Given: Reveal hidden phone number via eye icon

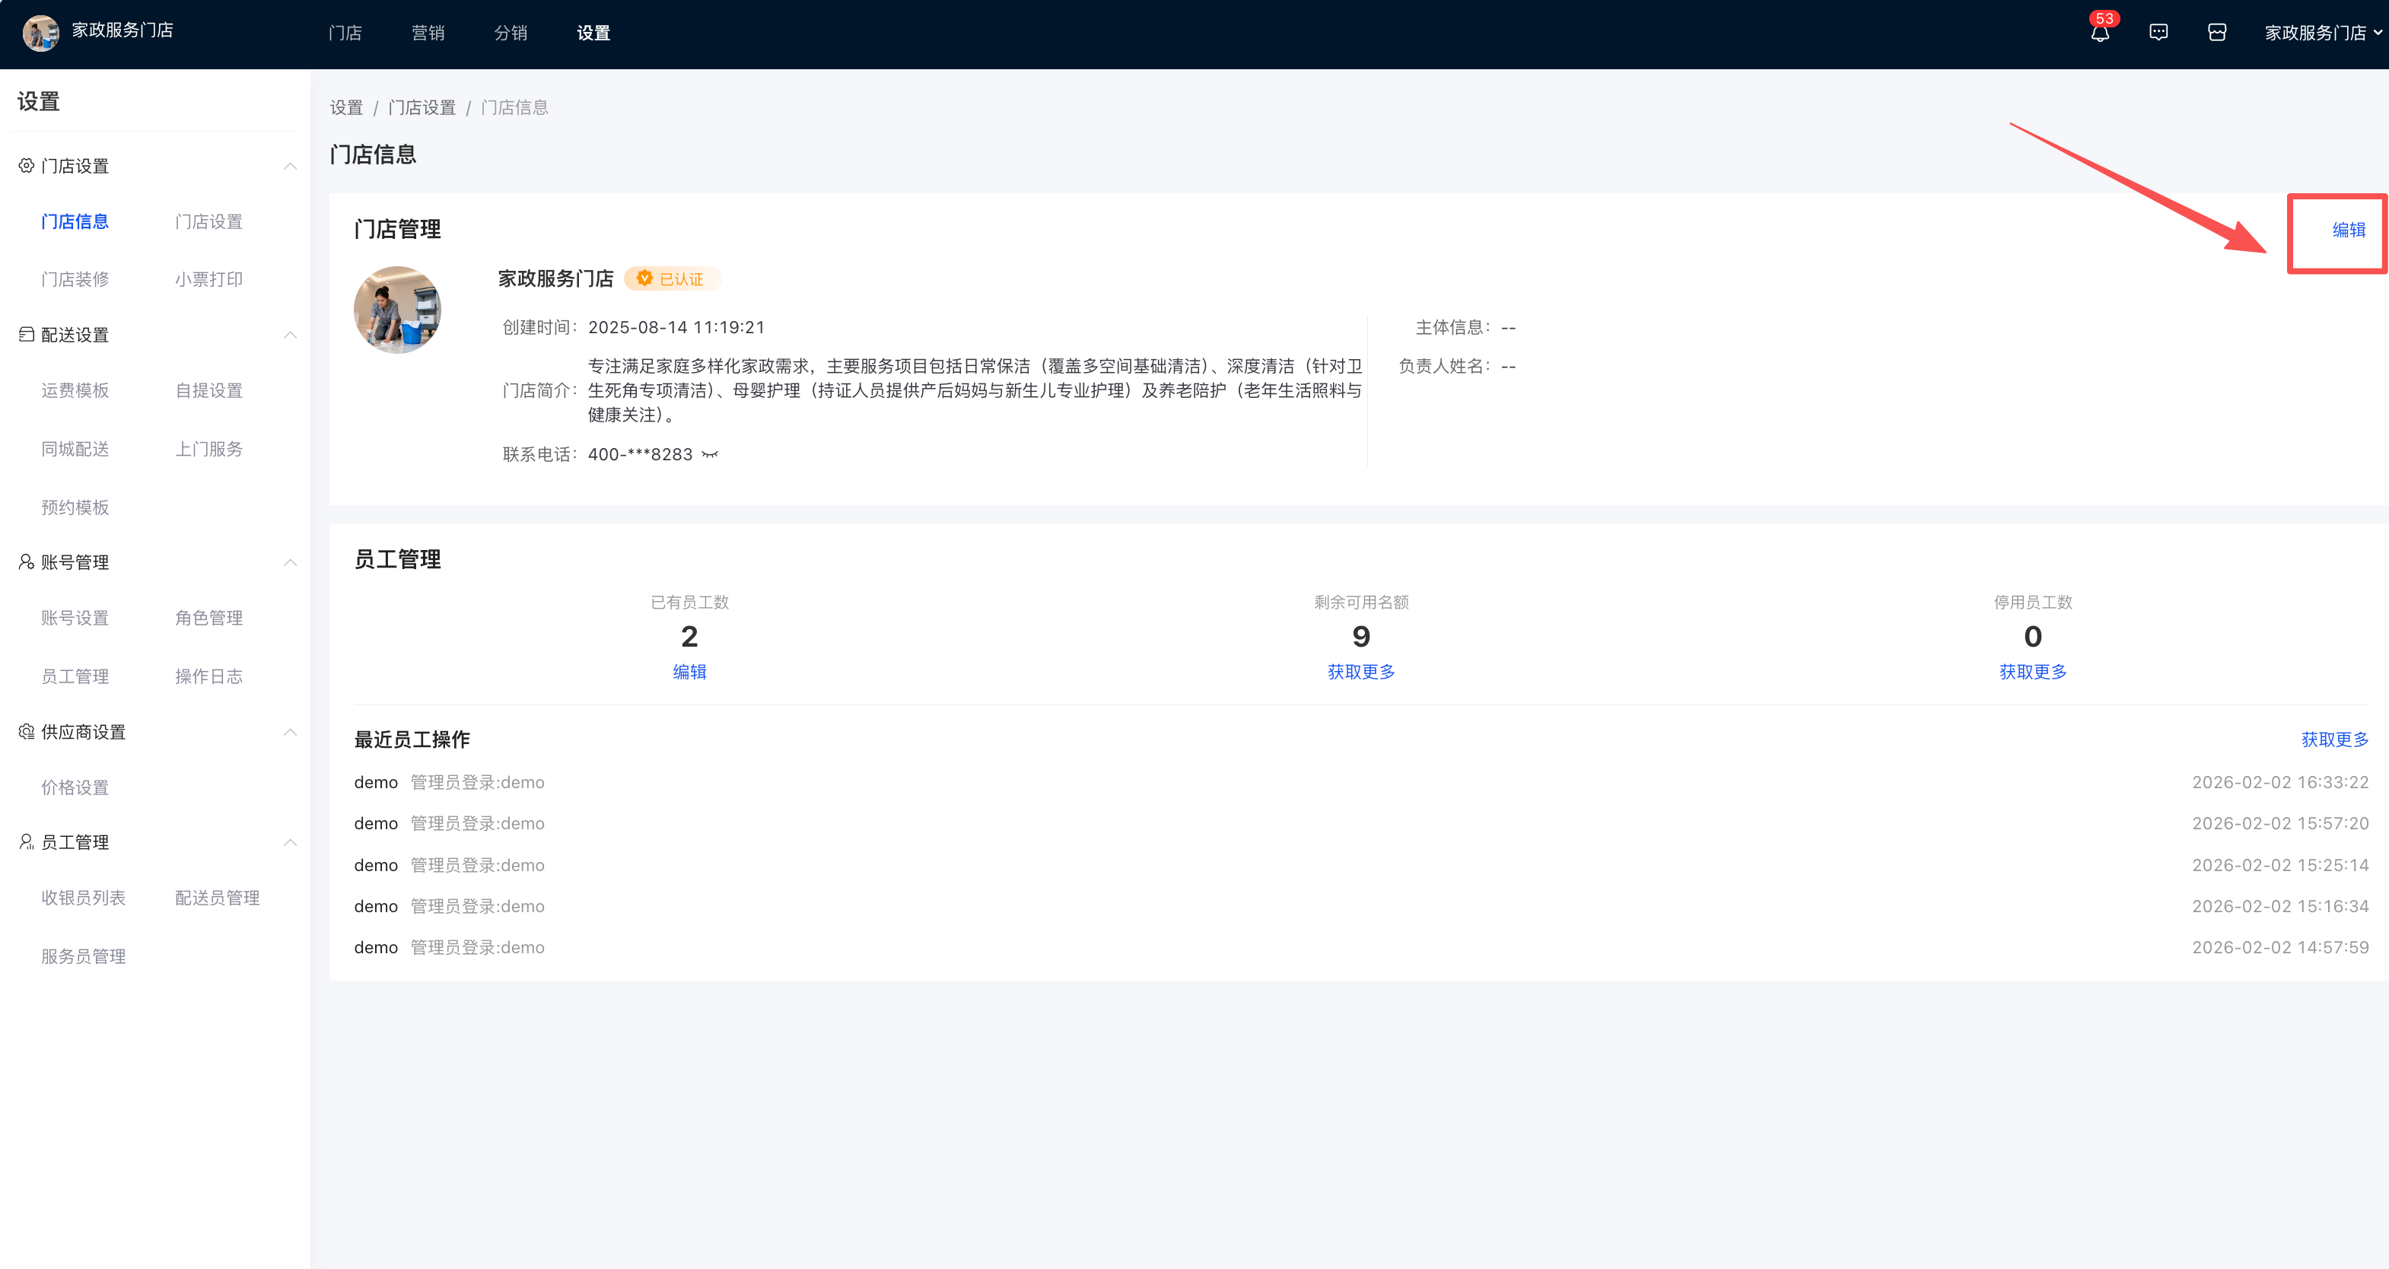Looking at the screenshot, I should pos(711,454).
